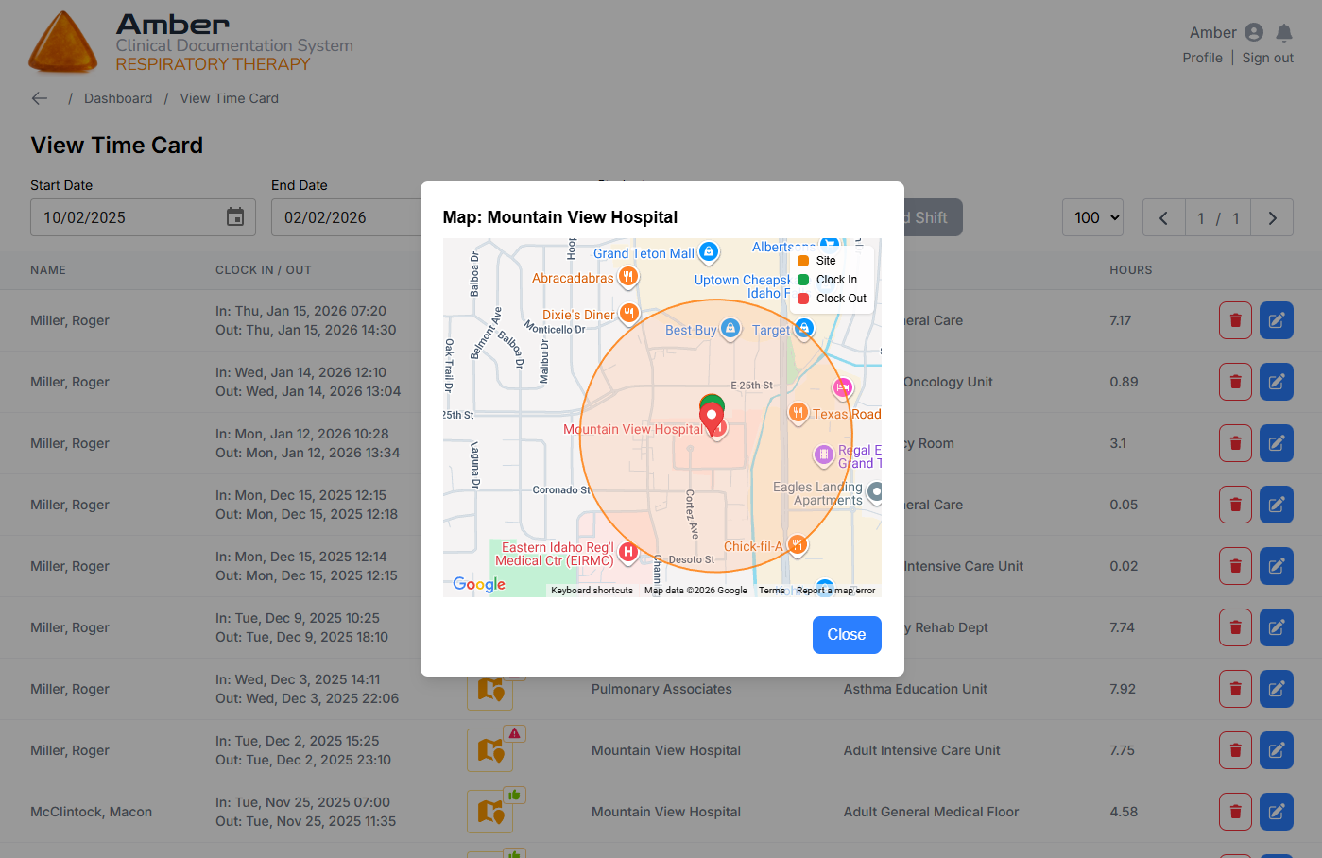This screenshot has width=1322, height=858.
Task: Click the View Time Card breadcrumb
Action: pos(229,98)
